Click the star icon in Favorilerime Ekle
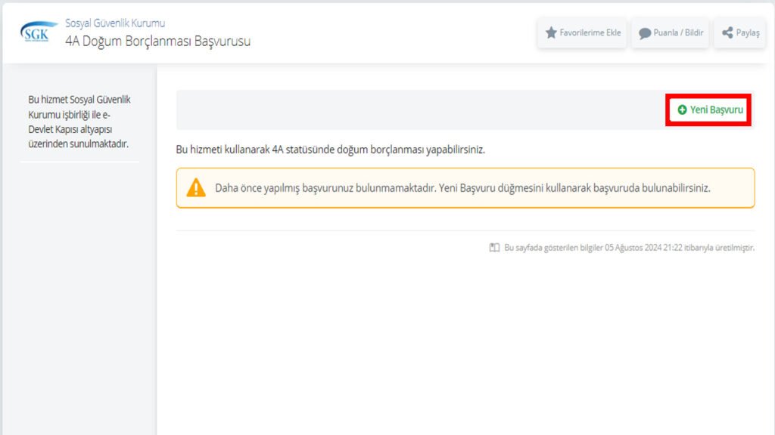Viewport: 775px width, 435px height. [551, 32]
